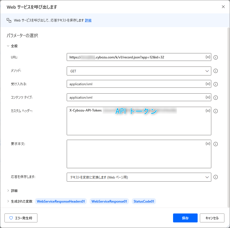Show info for the 受け入れる parameter
This screenshot has width=230, height=228.
pyautogui.click(x=215, y=84)
